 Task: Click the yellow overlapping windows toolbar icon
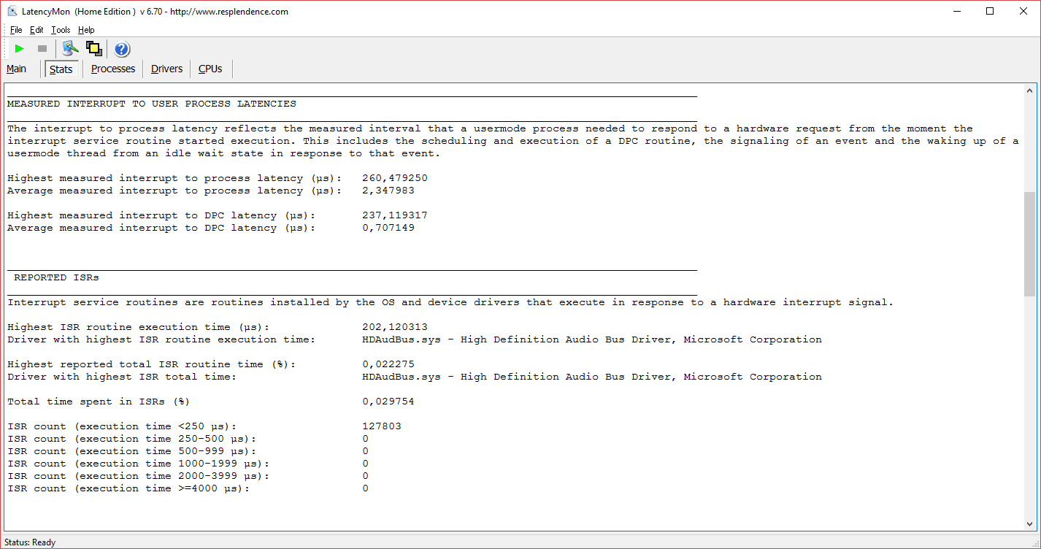93,49
